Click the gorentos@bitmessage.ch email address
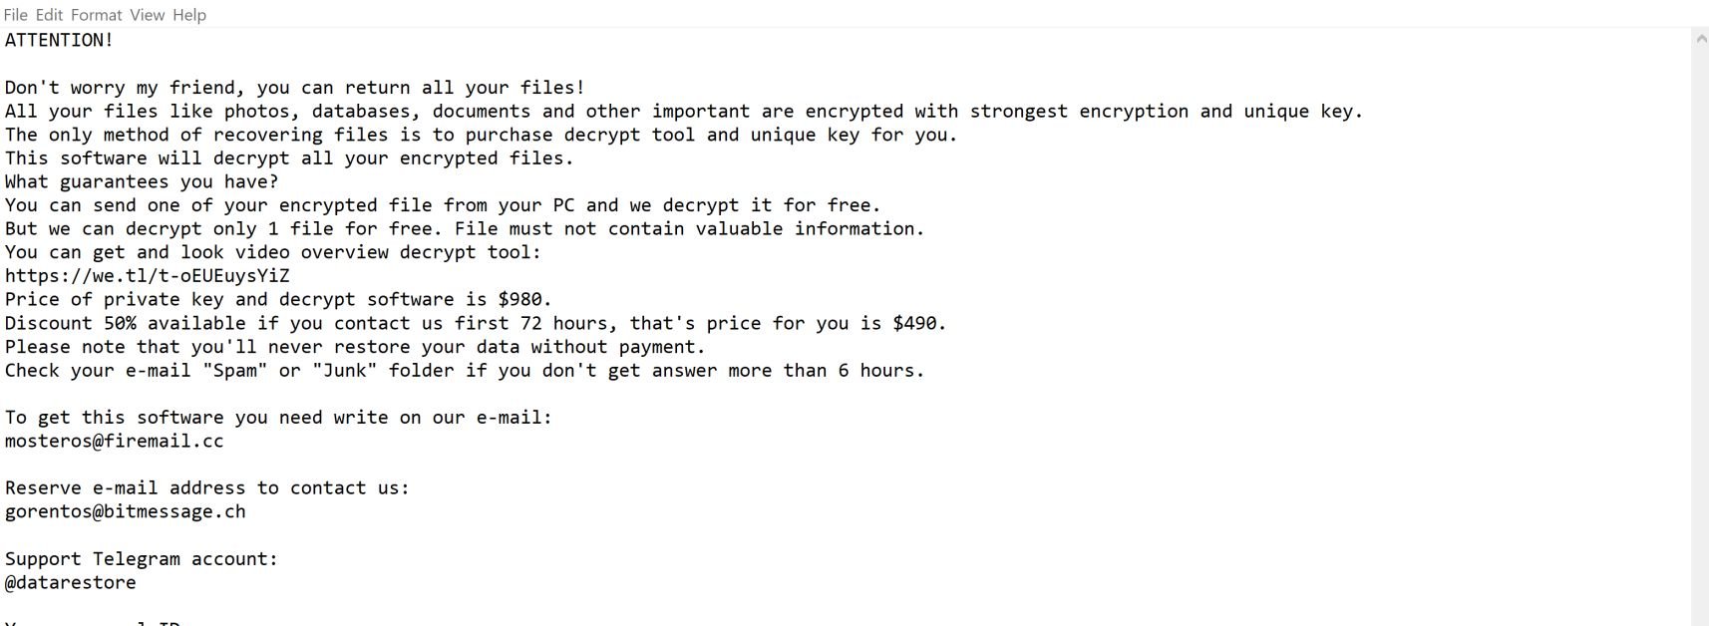This screenshot has height=626, width=1709. (x=125, y=511)
